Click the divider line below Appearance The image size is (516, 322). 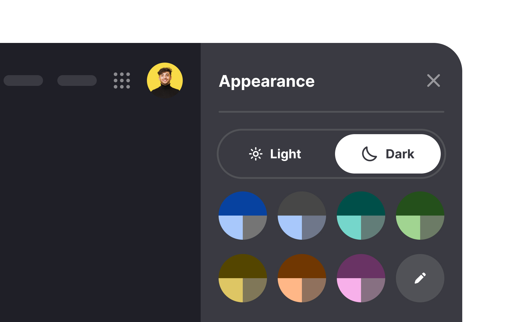(x=331, y=112)
